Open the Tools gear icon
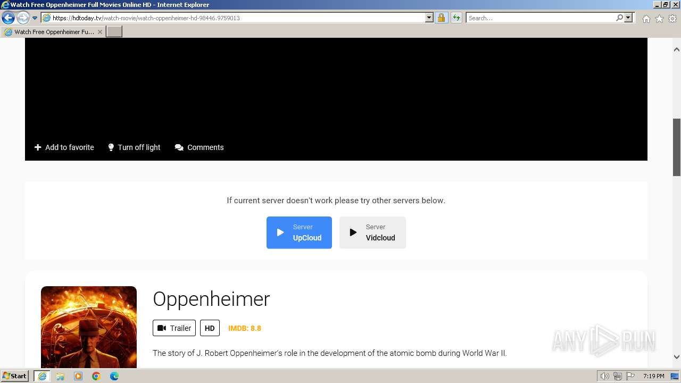The height and width of the screenshot is (383, 681). 672,19
